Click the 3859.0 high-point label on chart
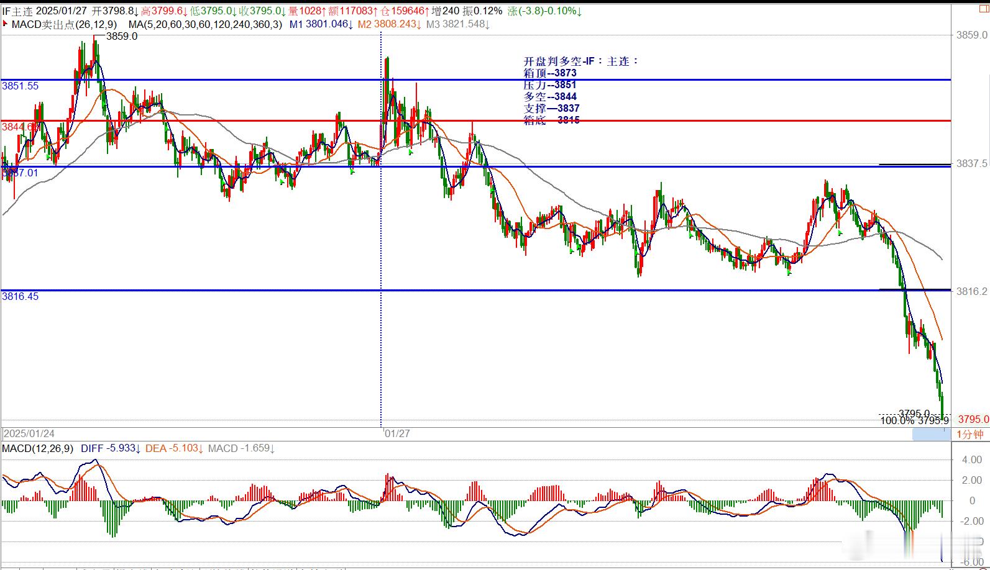The height and width of the screenshot is (570, 990). tap(122, 37)
